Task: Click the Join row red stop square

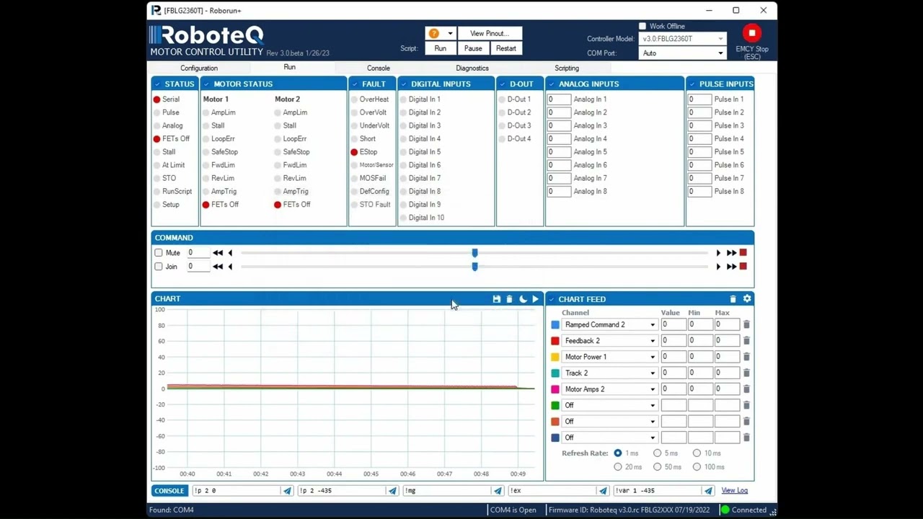Action: (743, 267)
